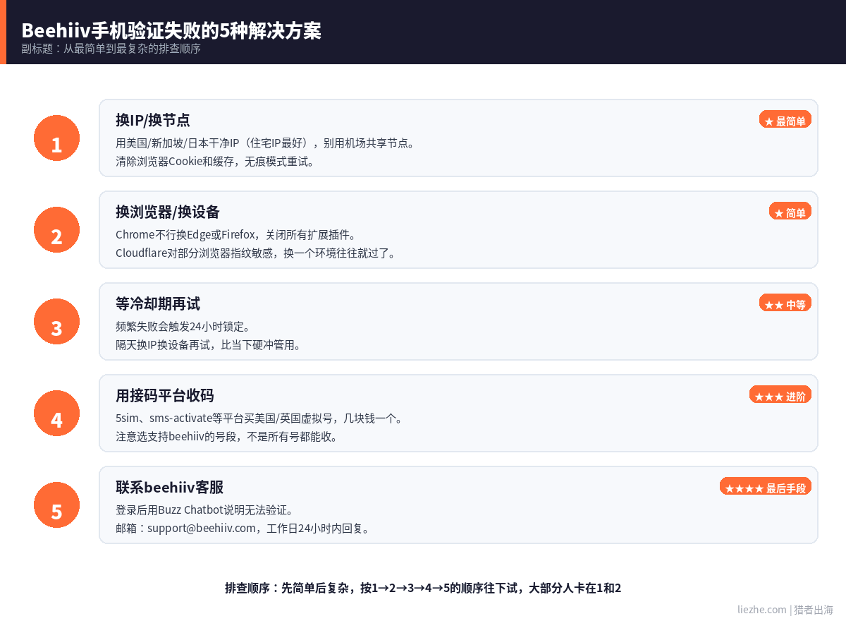Select the heading "换浏览器/换设备"
This screenshot has width=846, height=621.
[168, 212]
